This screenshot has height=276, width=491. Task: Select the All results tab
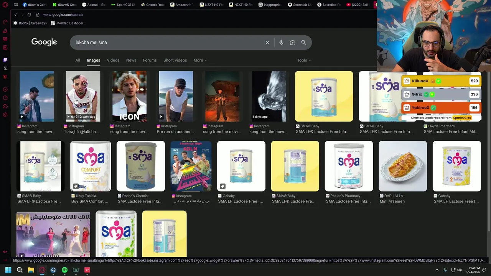tap(77, 60)
